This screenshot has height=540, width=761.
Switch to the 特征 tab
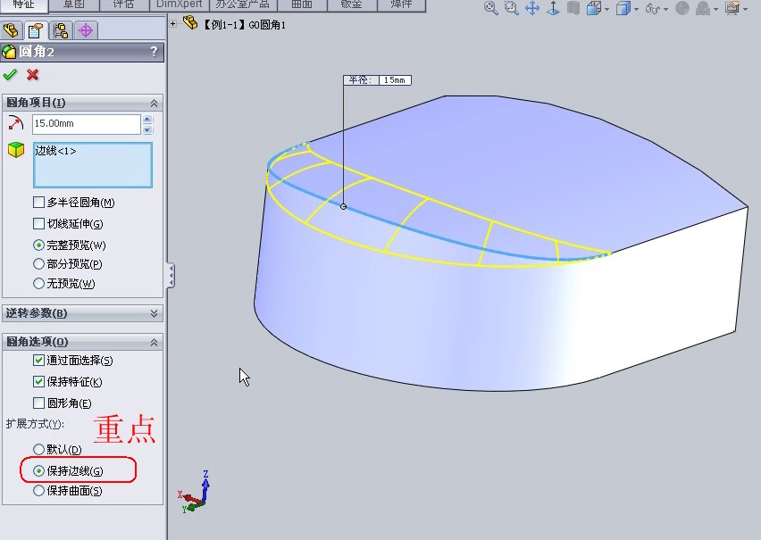pos(24,4)
